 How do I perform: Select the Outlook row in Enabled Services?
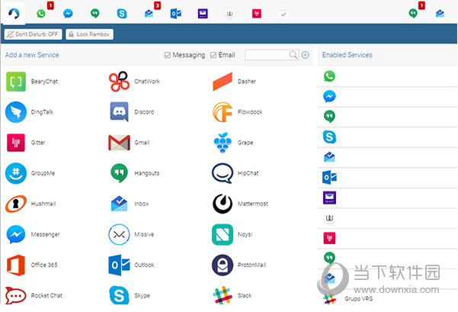[x=387, y=178]
